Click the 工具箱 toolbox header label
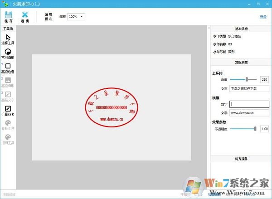 8,29
